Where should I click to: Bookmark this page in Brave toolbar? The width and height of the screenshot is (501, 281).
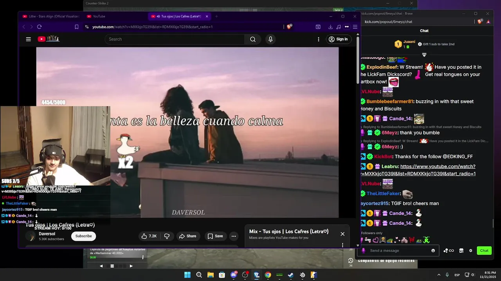(76, 27)
